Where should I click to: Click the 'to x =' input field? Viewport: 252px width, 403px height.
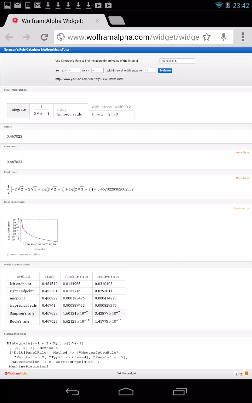click(97, 71)
